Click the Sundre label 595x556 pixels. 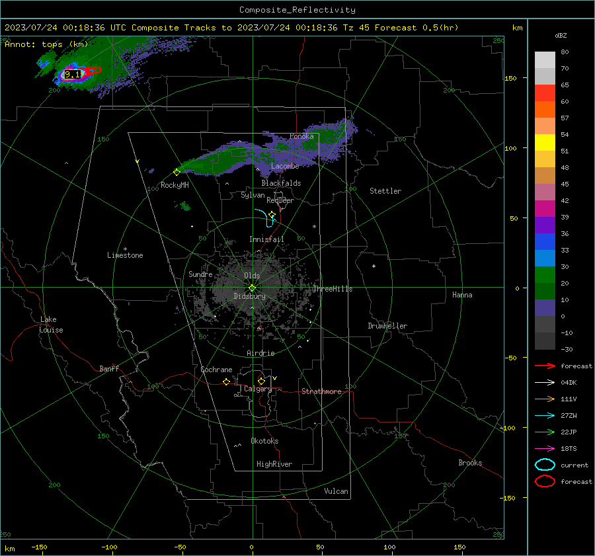[200, 274]
